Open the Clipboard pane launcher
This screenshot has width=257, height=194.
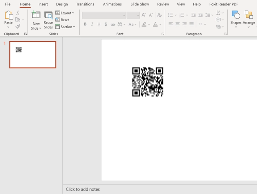point(25,34)
